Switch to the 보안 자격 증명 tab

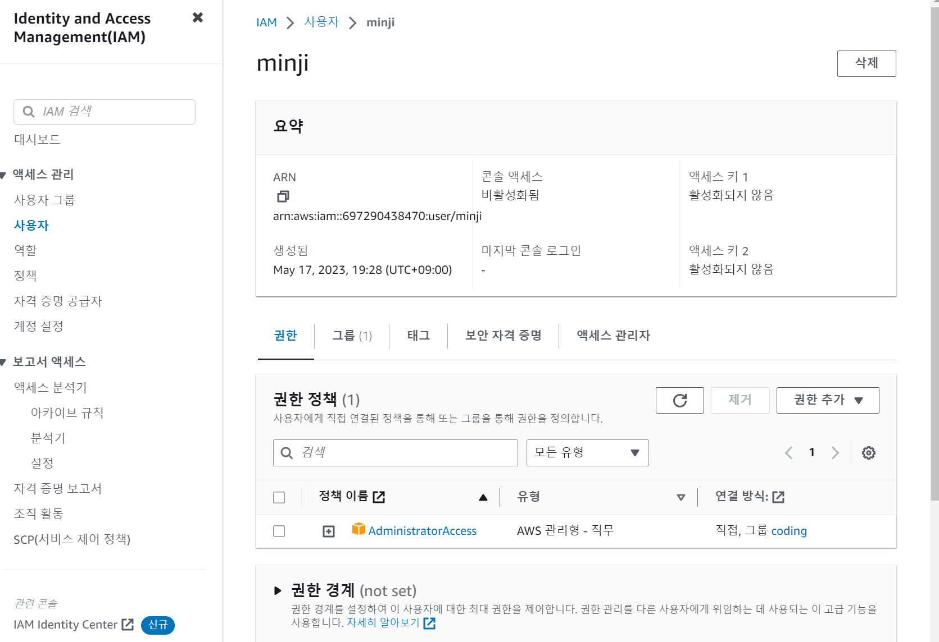point(503,336)
